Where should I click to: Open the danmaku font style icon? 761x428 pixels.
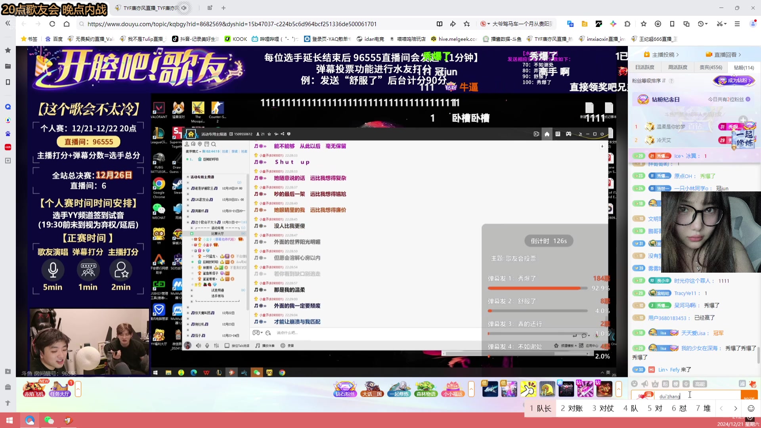(x=655, y=384)
